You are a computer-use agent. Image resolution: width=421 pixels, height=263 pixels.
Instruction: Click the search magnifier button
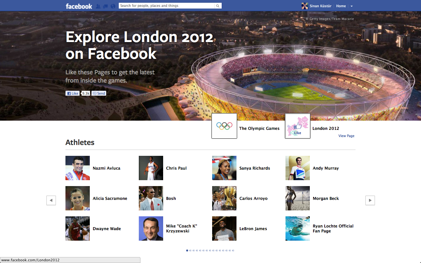point(218,6)
